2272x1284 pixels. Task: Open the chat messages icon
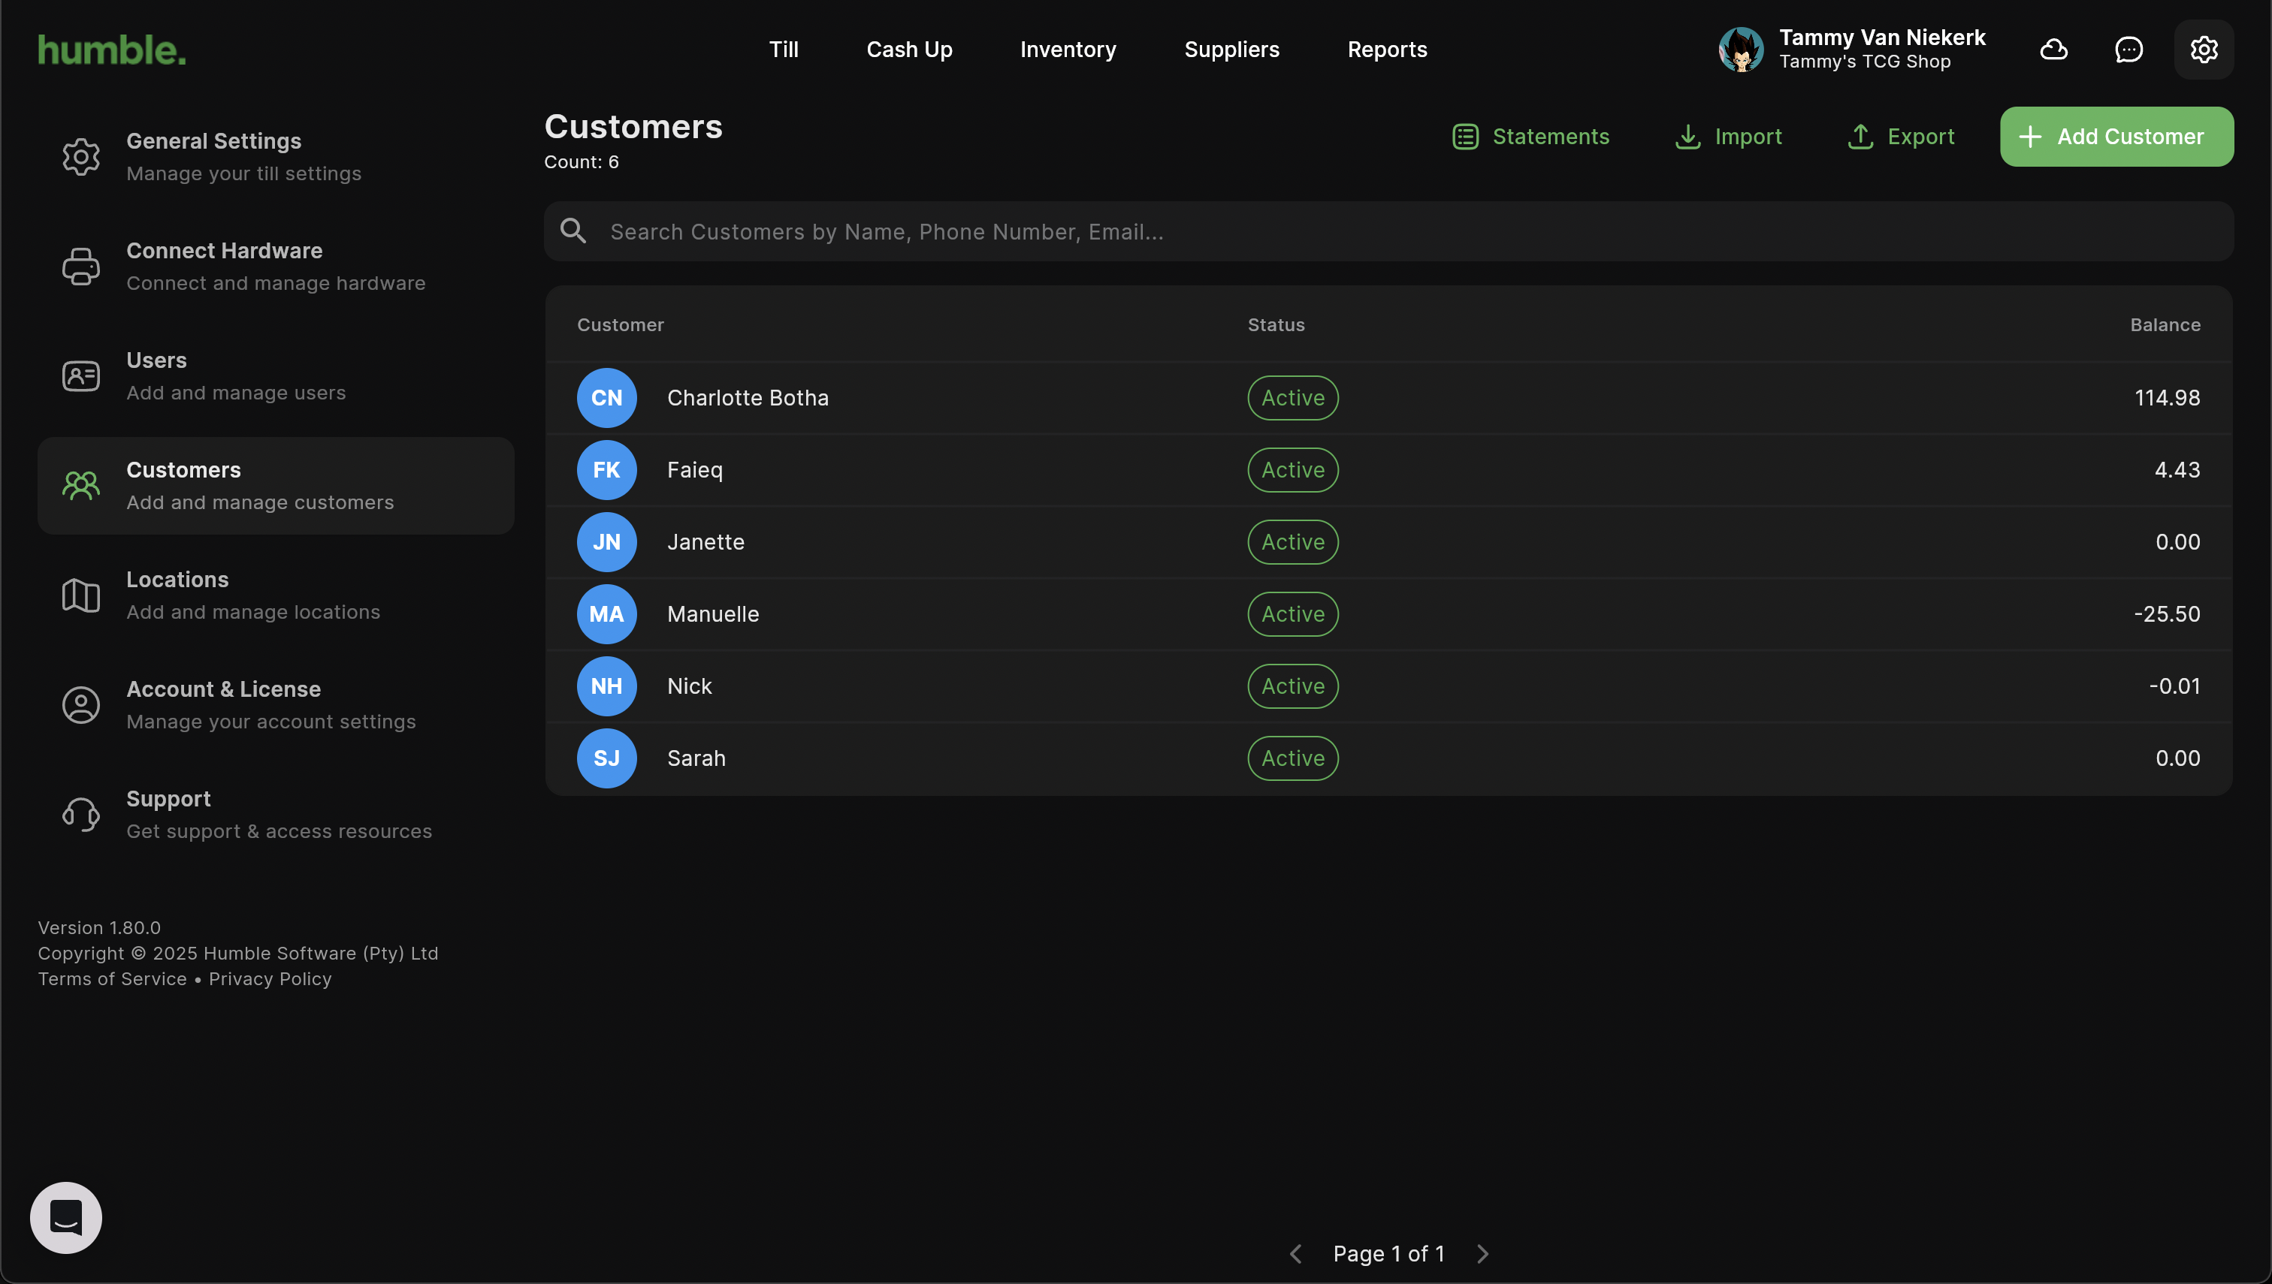pyautogui.click(x=2128, y=50)
